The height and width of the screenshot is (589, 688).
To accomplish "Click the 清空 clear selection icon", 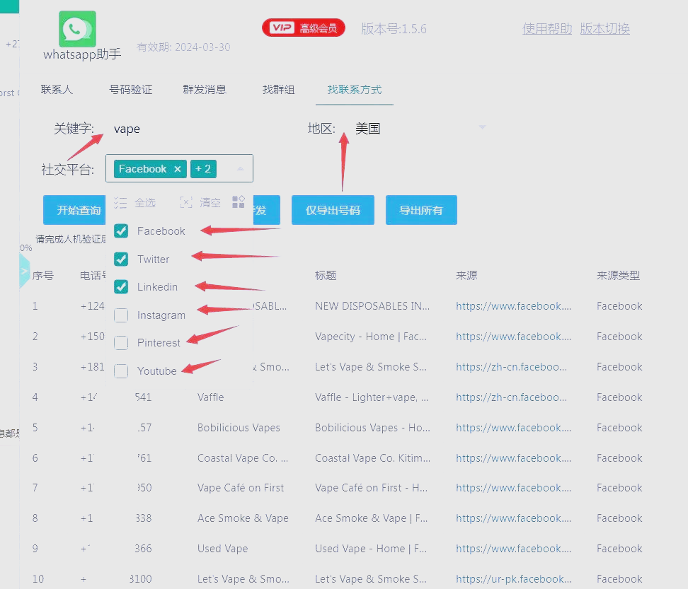I will [x=186, y=203].
